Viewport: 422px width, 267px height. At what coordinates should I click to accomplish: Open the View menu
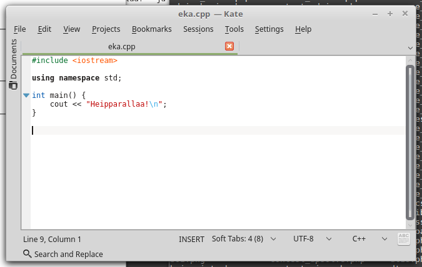[x=72, y=29]
